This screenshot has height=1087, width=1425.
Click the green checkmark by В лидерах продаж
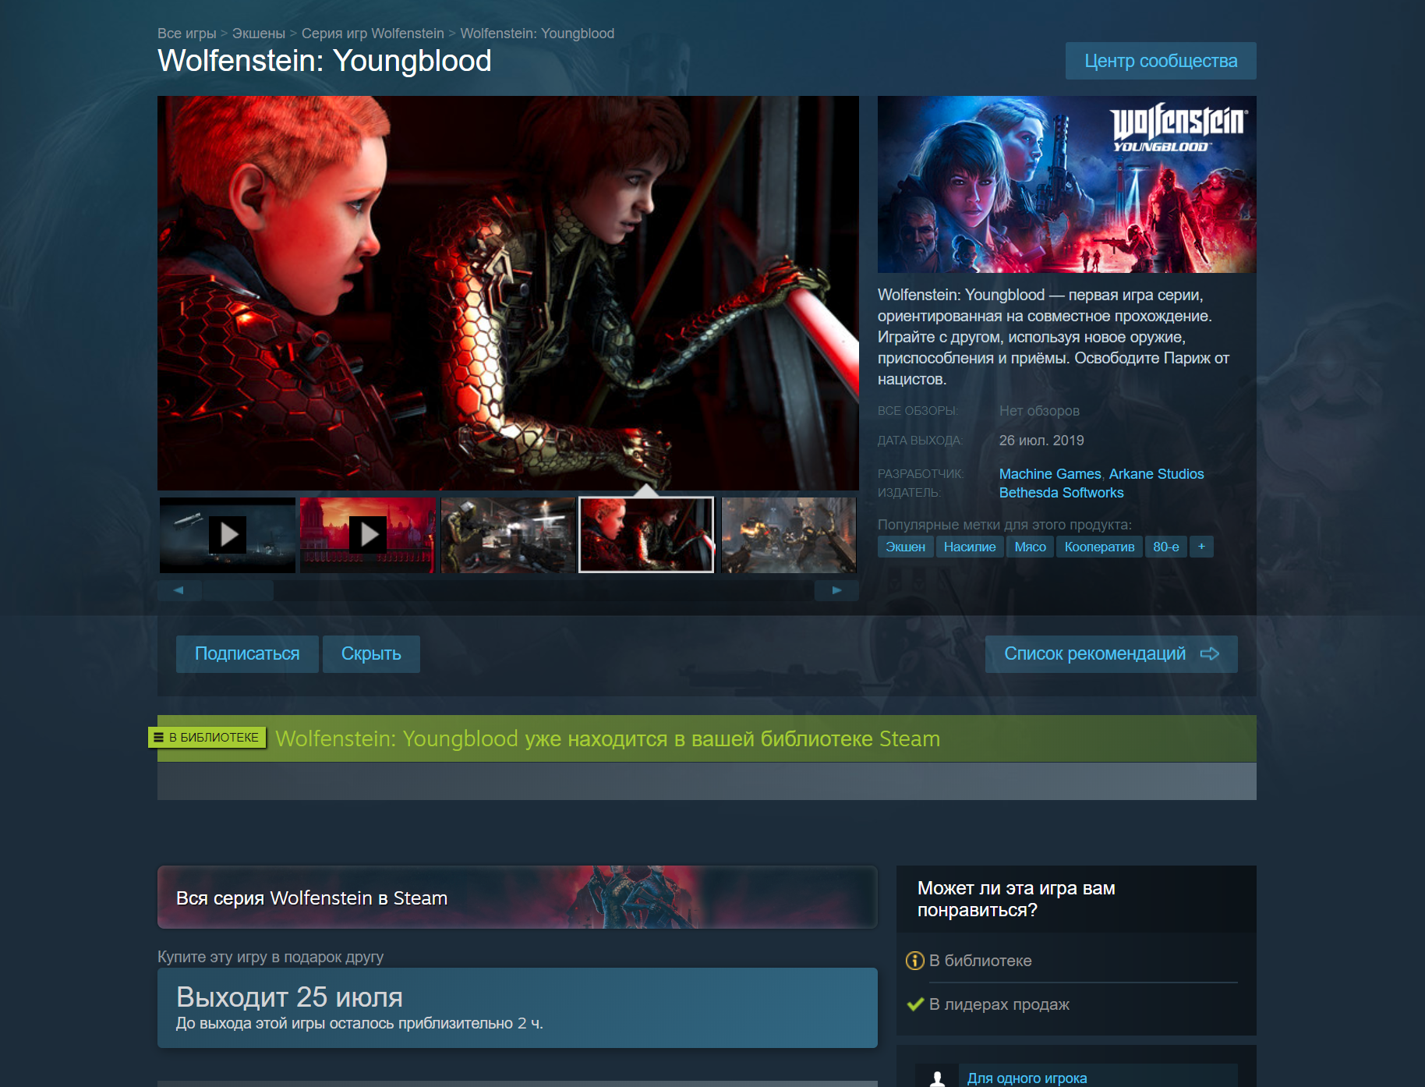point(915,1004)
